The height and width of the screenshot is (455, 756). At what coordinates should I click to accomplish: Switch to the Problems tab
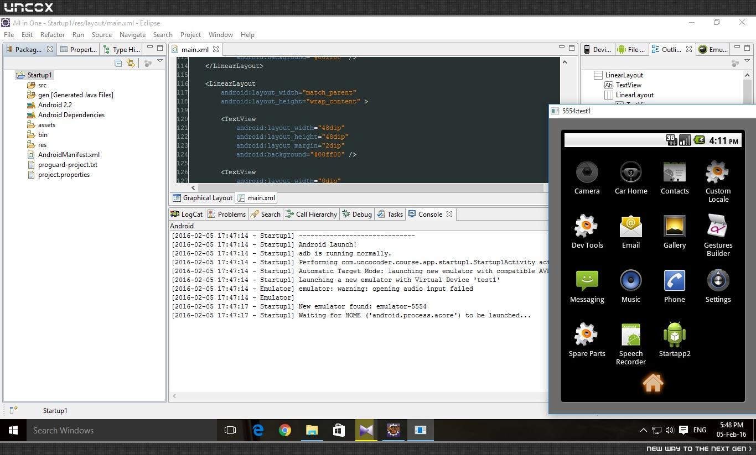coord(226,214)
